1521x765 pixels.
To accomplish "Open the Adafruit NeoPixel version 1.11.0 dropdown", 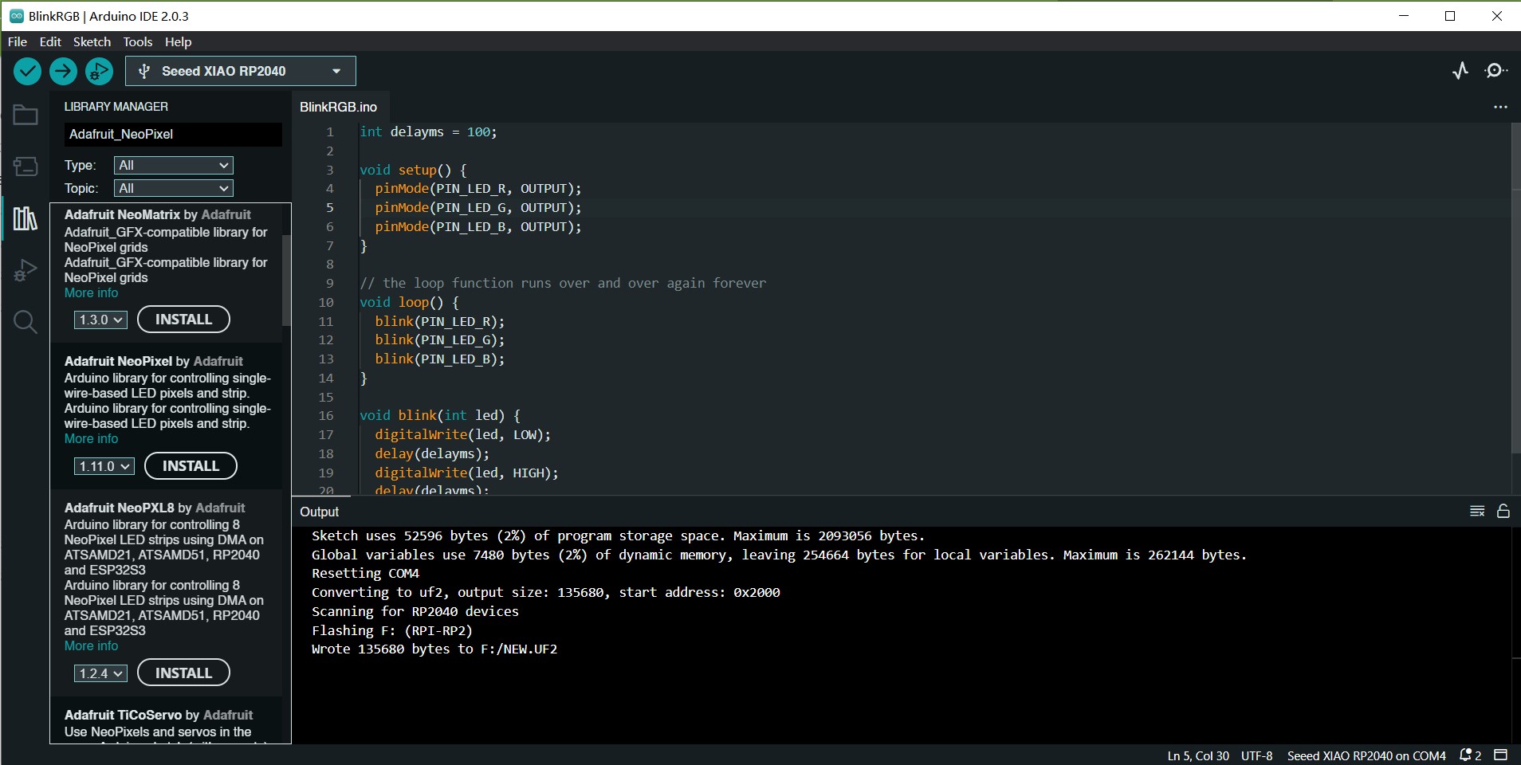I will click(x=104, y=466).
